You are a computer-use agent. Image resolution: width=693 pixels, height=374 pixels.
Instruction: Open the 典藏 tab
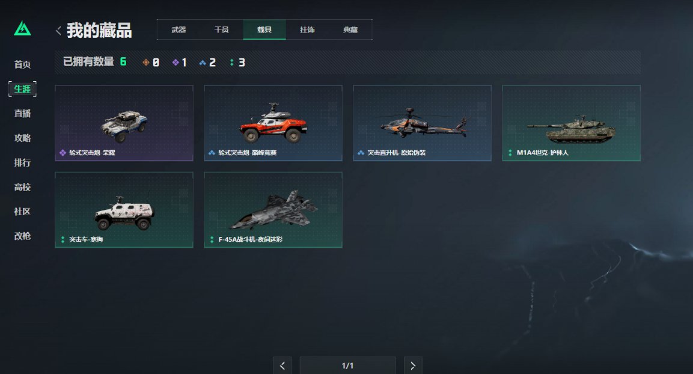coord(350,29)
